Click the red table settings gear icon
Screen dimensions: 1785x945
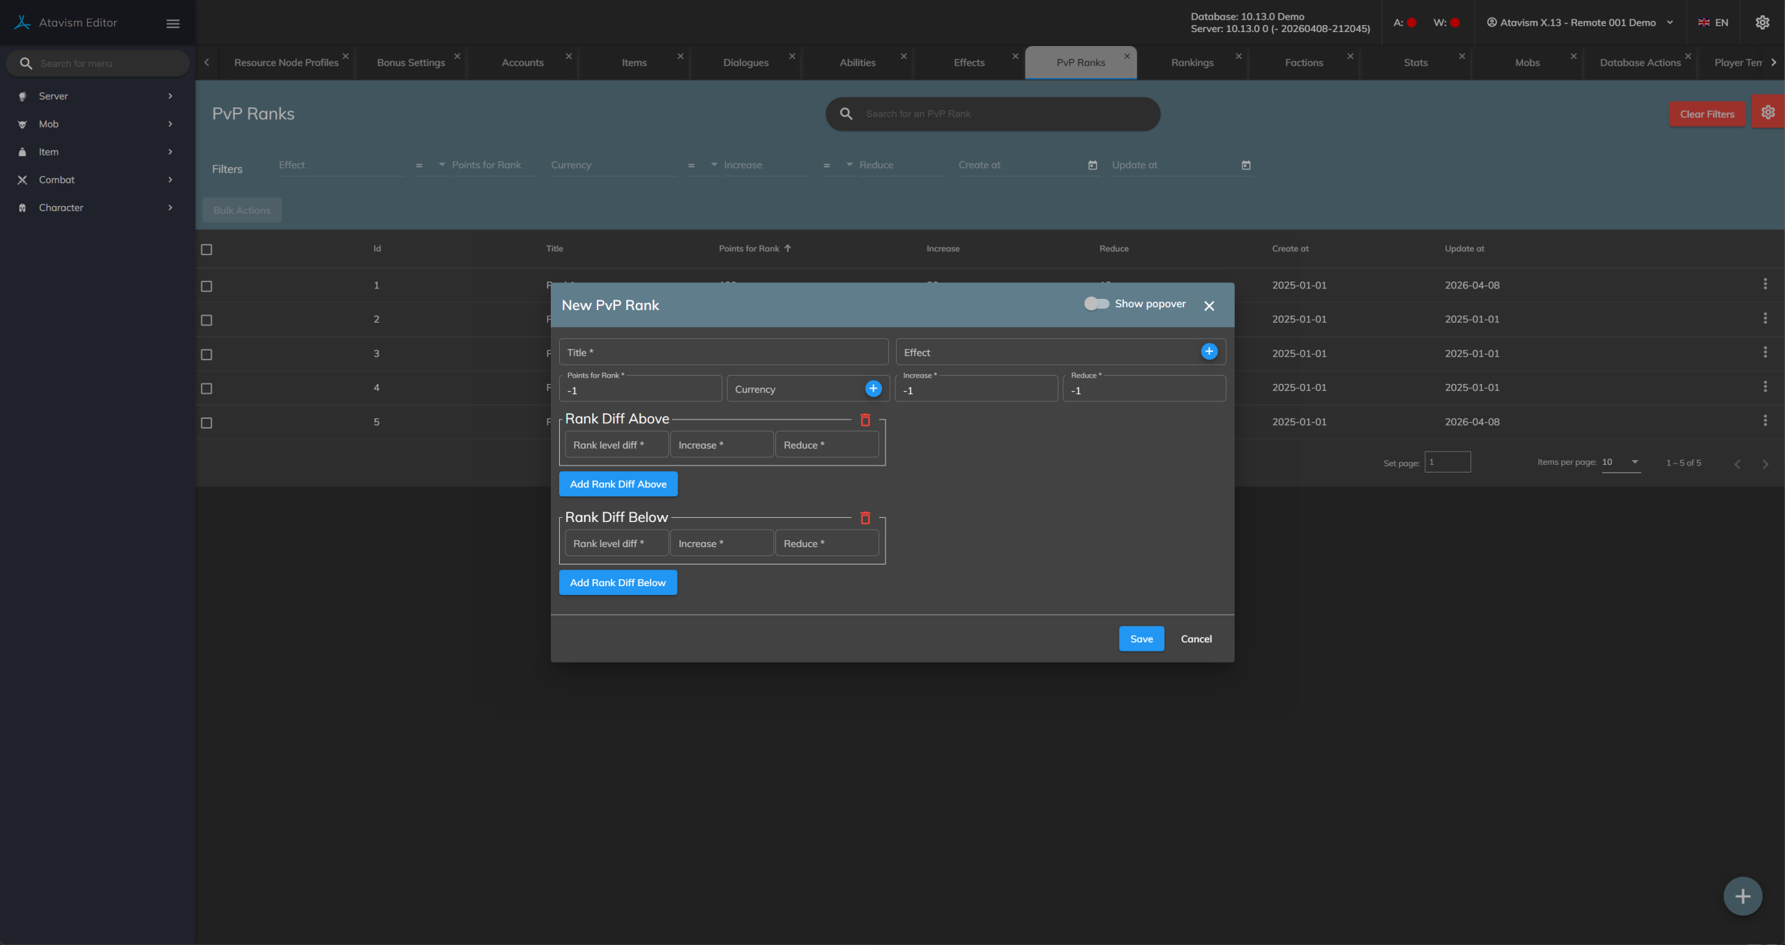[x=1768, y=113]
